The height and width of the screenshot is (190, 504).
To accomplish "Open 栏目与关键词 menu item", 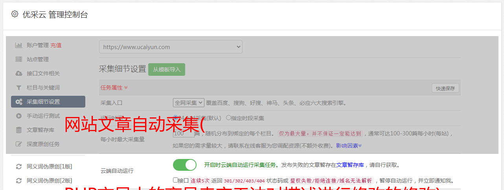I will [43, 88].
